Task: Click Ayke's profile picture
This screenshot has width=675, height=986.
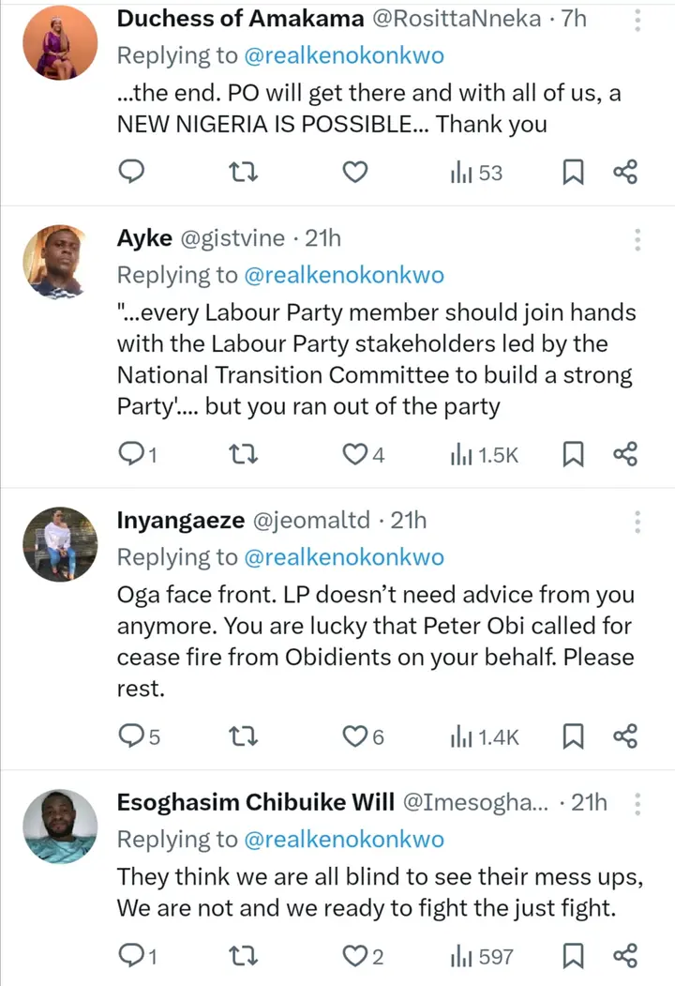Action: point(60,262)
